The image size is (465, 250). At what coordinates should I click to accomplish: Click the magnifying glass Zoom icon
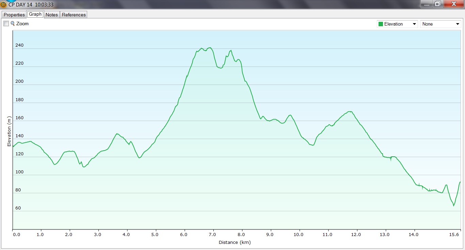tap(13, 24)
